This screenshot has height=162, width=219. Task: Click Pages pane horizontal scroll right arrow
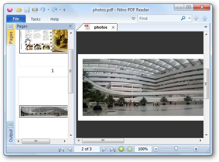pyautogui.click(x=65, y=141)
